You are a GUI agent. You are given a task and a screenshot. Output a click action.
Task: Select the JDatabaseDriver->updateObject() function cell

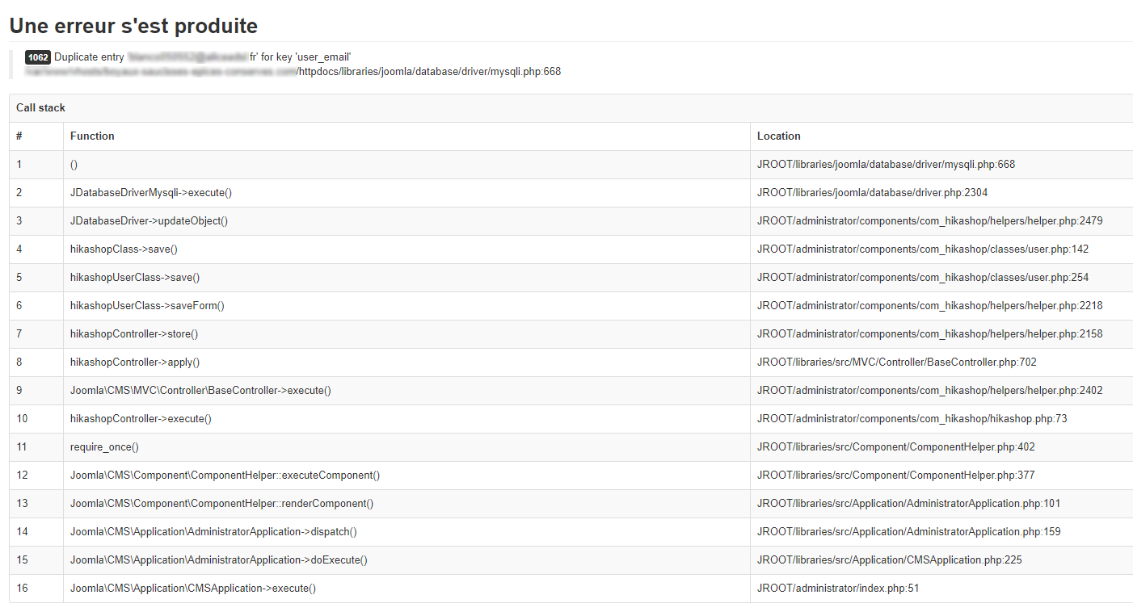(x=149, y=221)
